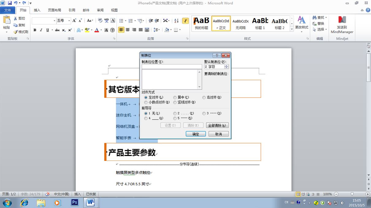Switch to the 视图 tab
371x208 pixels.
pyautogui.click(x=114, y=10)
